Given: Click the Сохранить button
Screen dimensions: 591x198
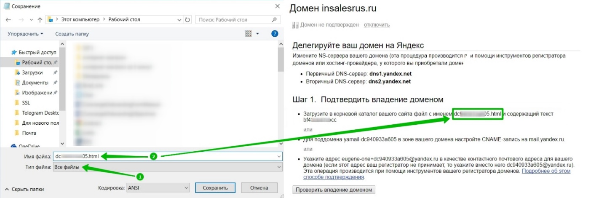Looking at the screenshot, I should click(x=215, y=188).
